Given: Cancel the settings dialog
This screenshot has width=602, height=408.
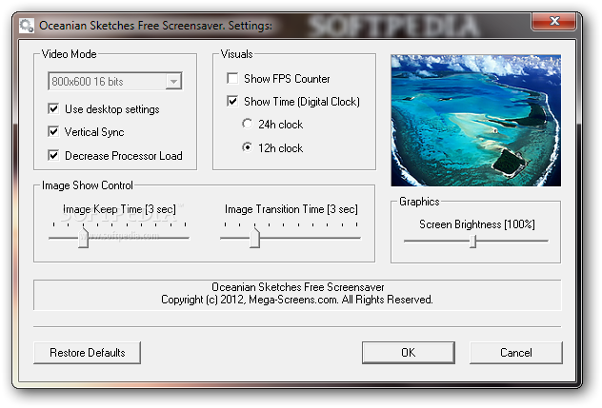Looking at the screenshot, I should pos(516,353).
